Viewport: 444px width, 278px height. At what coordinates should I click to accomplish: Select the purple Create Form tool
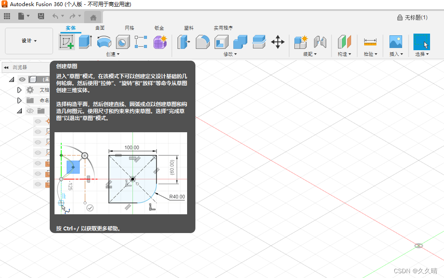pyautogui.click(x=160, y=42)
